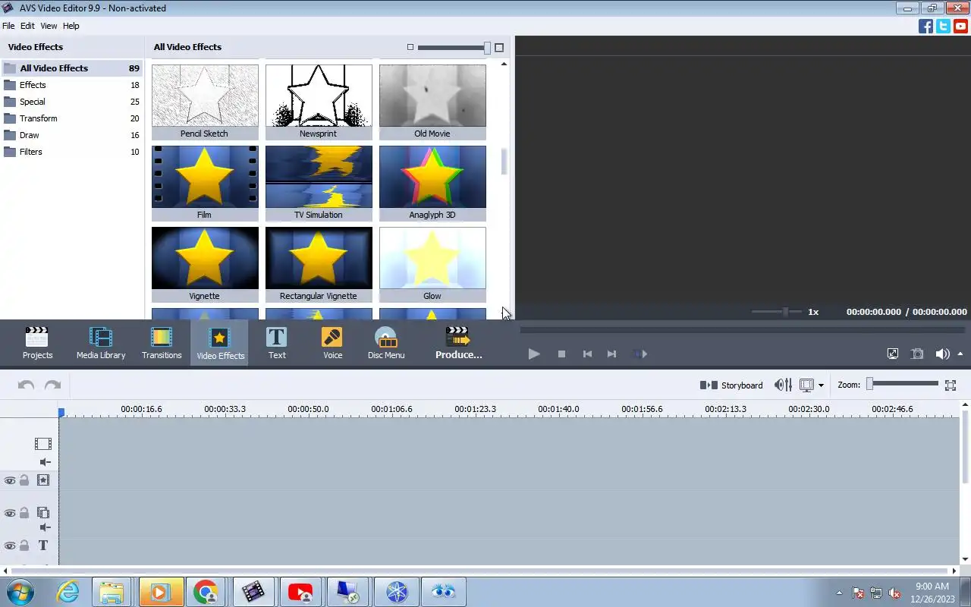This screenshot has width=971, height=607.
Task: Select the Old Movie effect
Action: click(x=432, y=102)
